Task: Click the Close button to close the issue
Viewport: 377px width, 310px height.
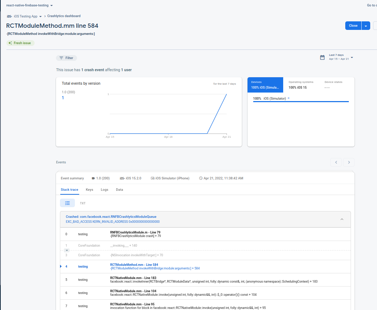Action: [x=353, y=25]
